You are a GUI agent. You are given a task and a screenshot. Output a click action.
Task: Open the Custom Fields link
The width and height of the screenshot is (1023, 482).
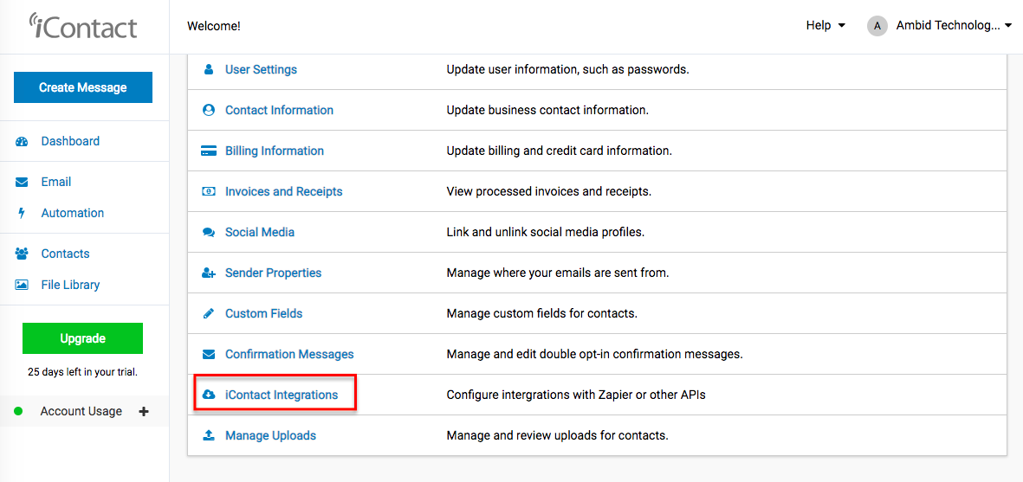[x=264, y=313]
